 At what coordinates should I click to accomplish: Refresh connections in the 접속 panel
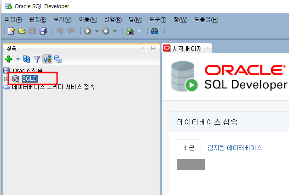pyautogui.click(x=26, y=59)
